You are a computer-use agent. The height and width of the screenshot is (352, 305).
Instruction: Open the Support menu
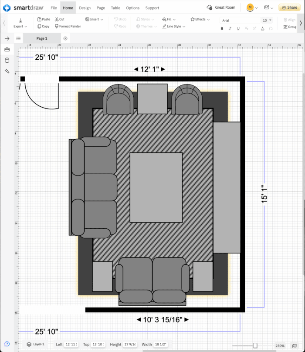(152, 8)
